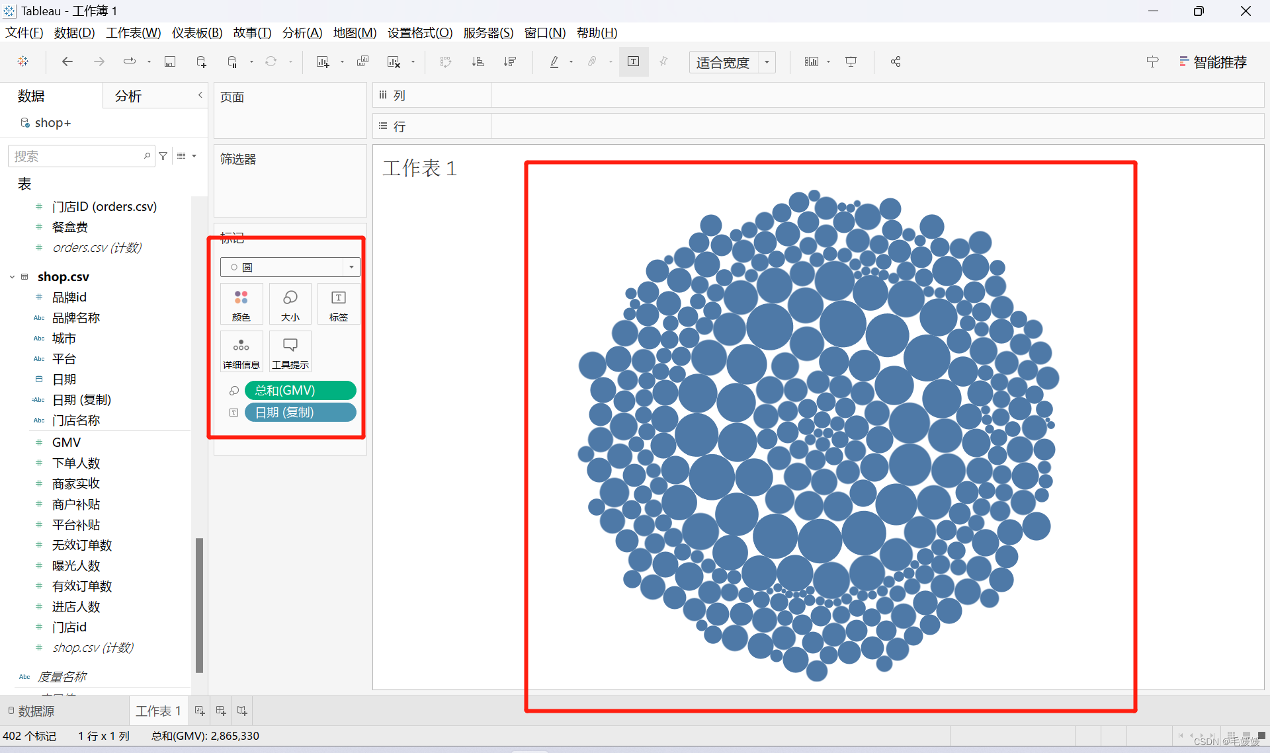1270x753 pixels.
Task: Collapse the data pane arrow
Action: pos(200,95)
